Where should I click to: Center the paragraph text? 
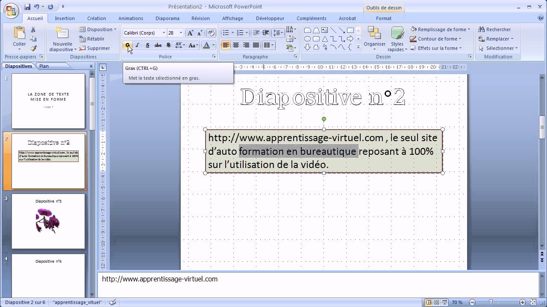(x=235, y=45)
